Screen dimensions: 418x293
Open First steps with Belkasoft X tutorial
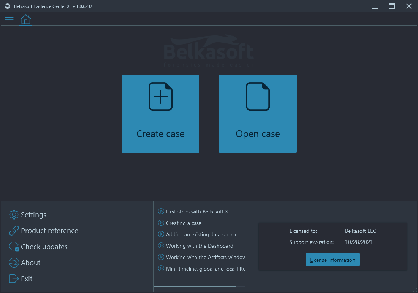197,212
